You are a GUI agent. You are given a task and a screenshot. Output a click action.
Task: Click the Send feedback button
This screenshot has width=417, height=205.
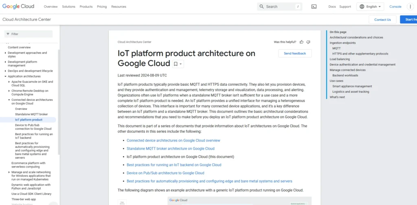point(295,53)
